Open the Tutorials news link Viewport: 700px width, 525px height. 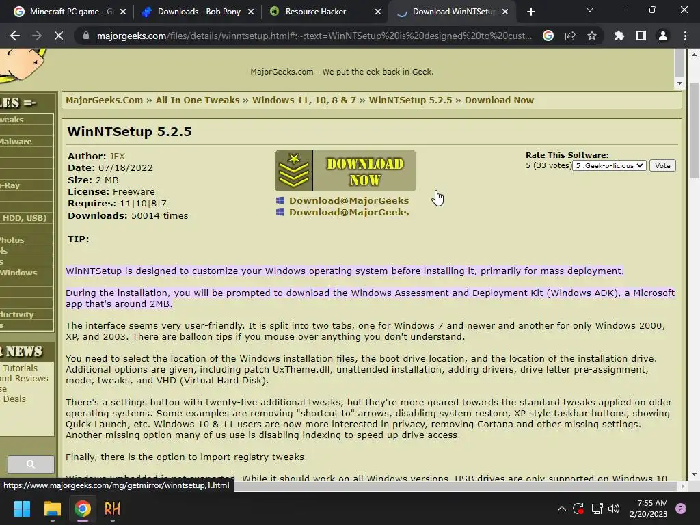[x=20, y=368]
